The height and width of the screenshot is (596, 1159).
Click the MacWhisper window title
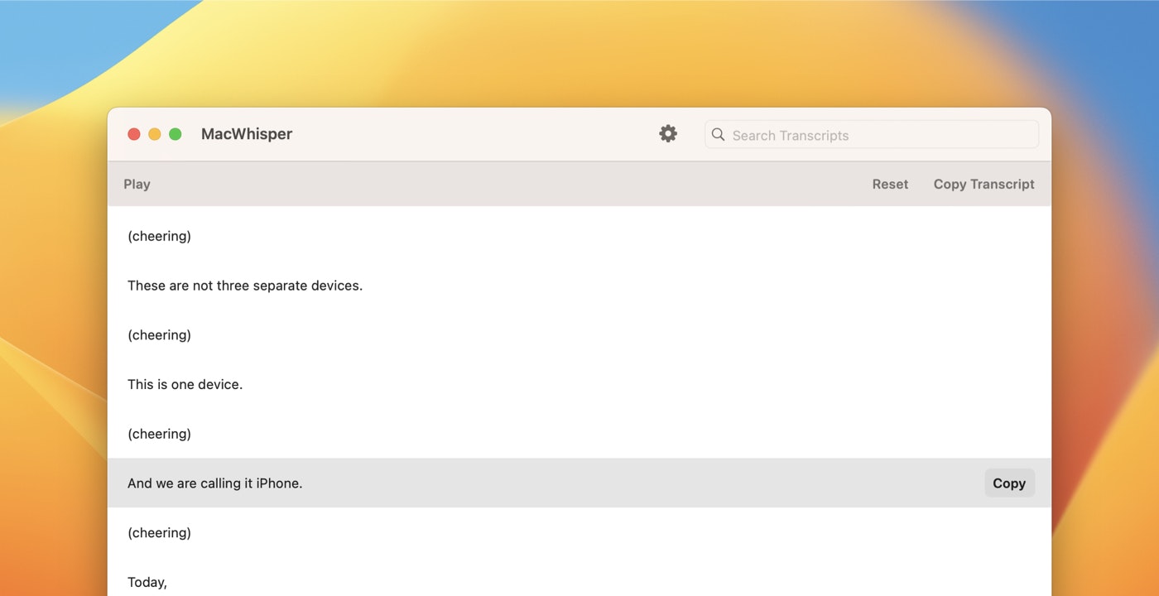point(247,134)
